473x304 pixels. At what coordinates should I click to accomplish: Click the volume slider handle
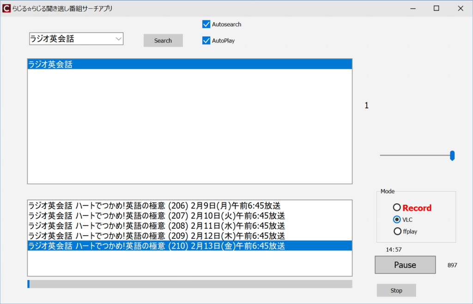tap(452, 156)
